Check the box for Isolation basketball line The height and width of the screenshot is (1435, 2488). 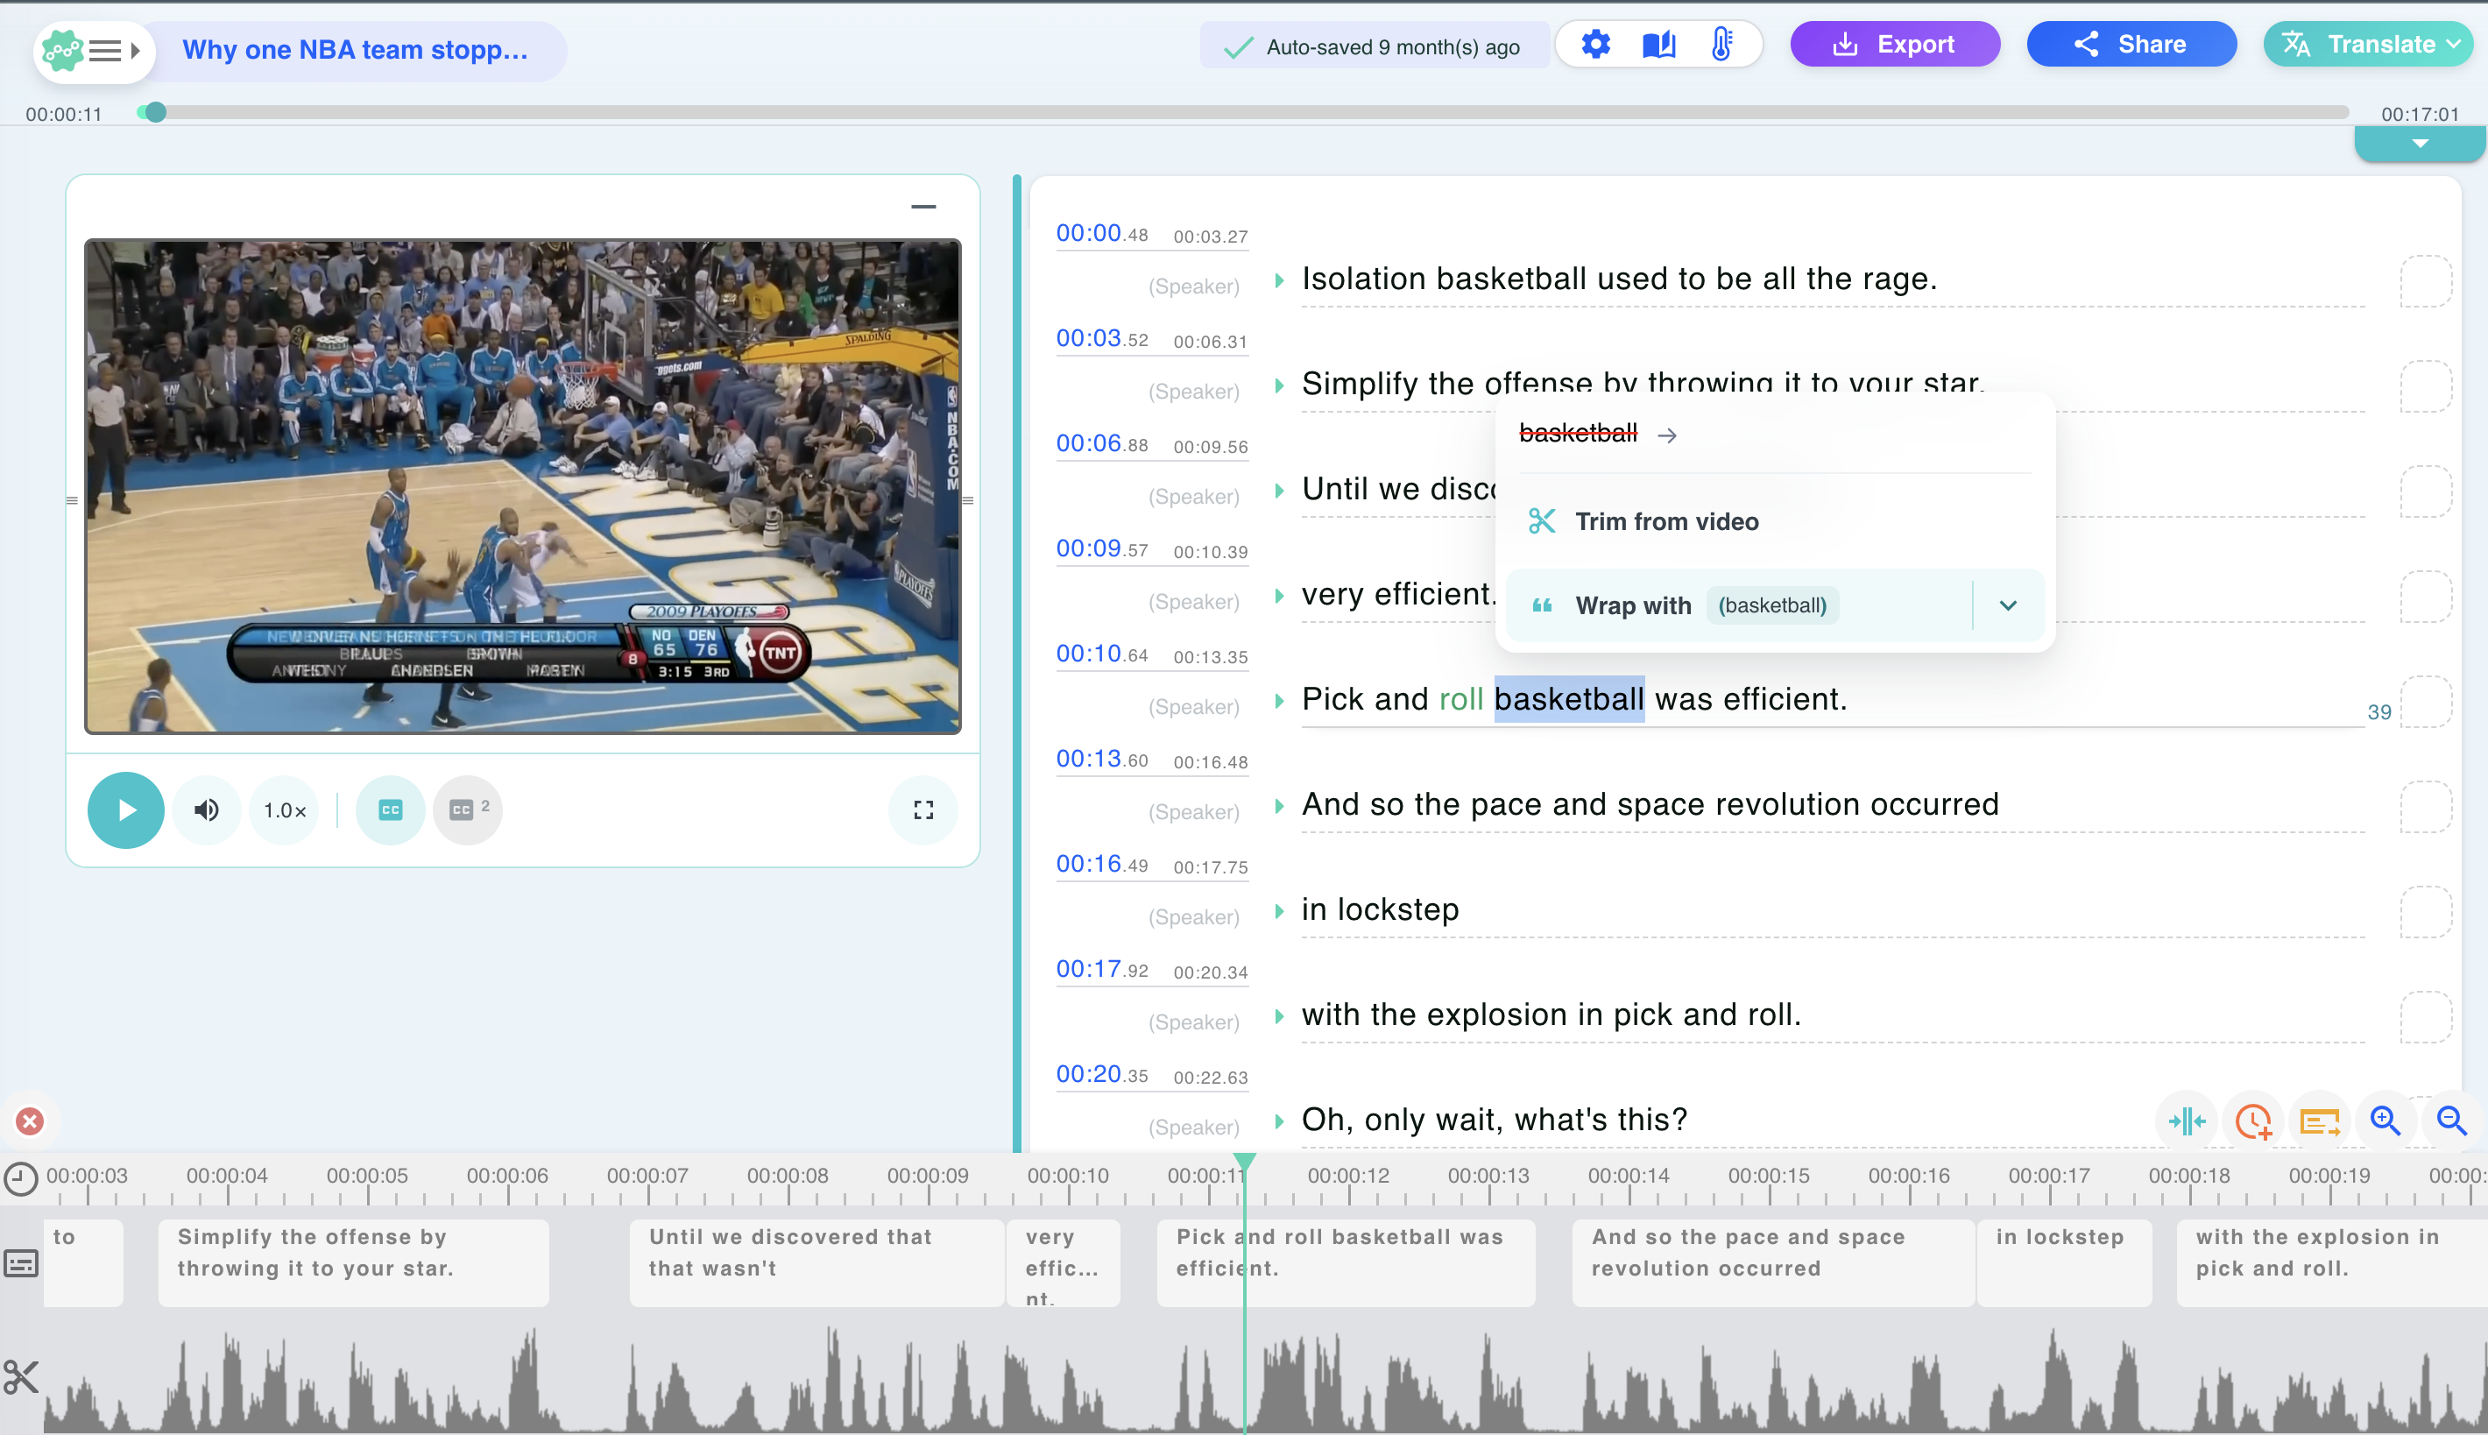coord(2425,282)
